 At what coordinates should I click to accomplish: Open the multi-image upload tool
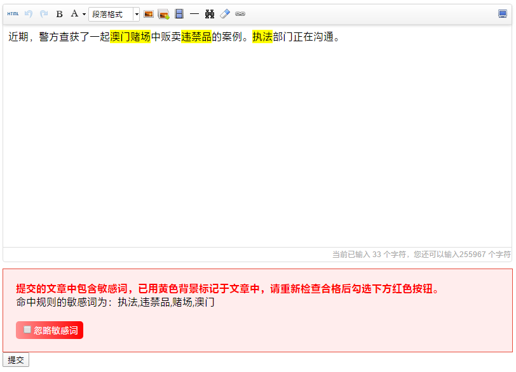163,14
